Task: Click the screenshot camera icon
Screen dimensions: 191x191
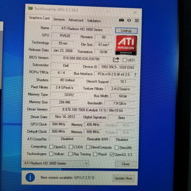Action: (x=121, y=20)
